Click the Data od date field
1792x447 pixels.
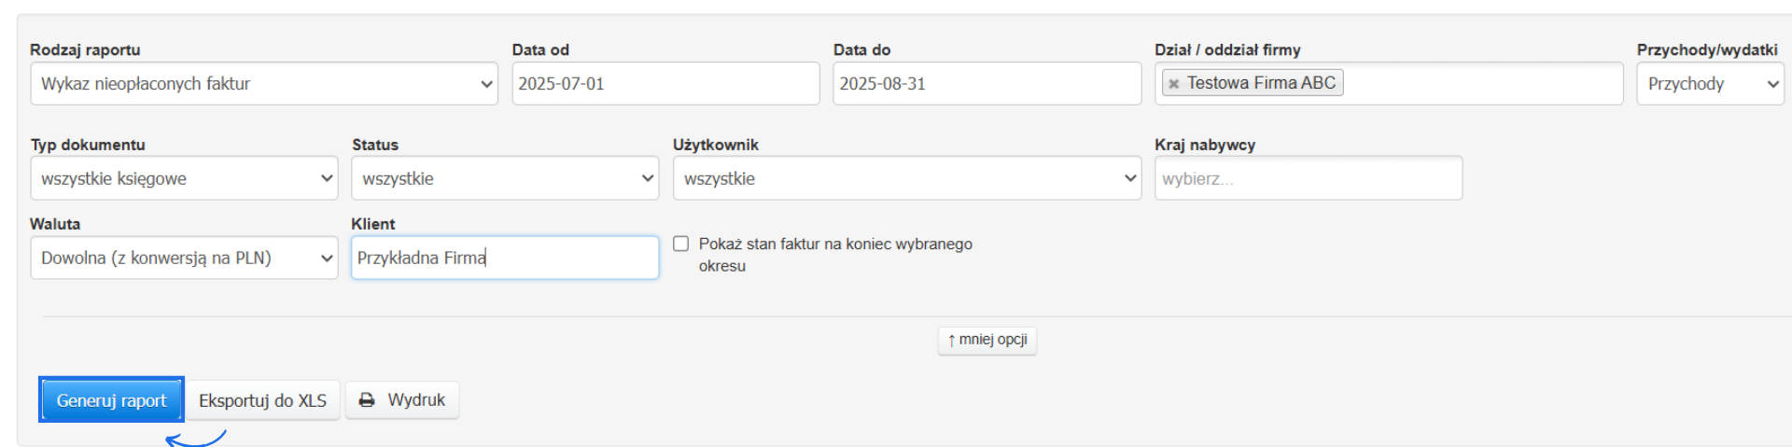665,84
